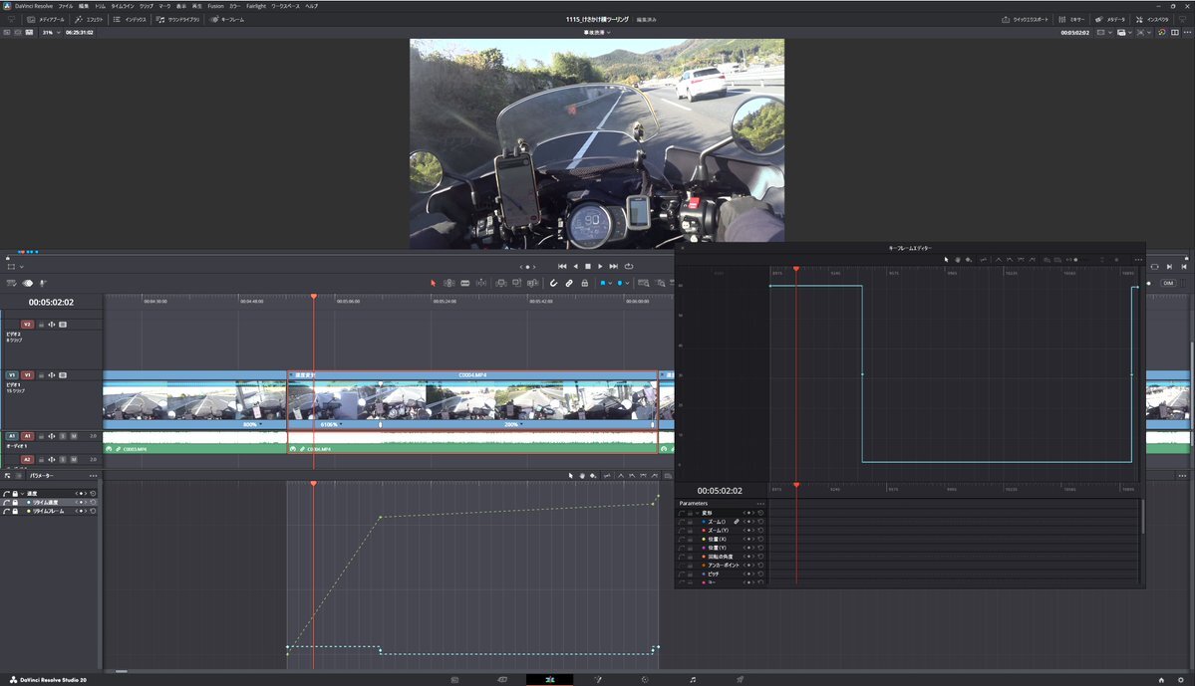This screenshot has width=1195, height=686.
Task: Toggle timeline snapping magnet icon
Action: click(553, 283)
